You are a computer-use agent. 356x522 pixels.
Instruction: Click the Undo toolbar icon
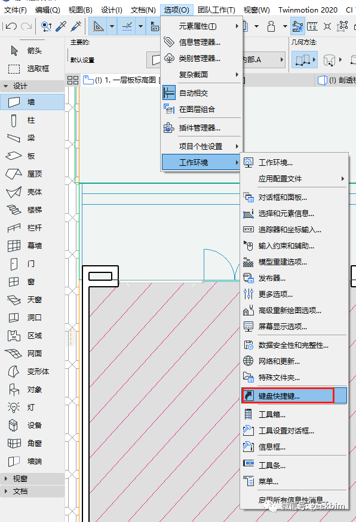(11, 26)
